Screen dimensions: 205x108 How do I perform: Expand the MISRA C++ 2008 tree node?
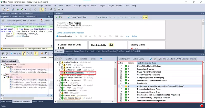click(x=60, y=67)
